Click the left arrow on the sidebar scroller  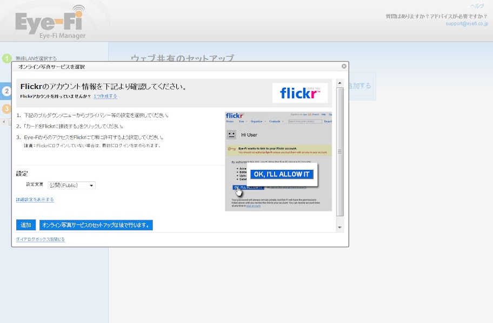[x=4, y=122]
